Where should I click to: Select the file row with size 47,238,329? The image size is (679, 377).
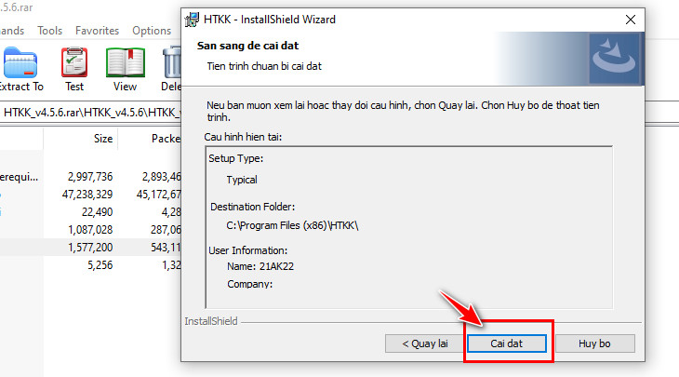90,195
